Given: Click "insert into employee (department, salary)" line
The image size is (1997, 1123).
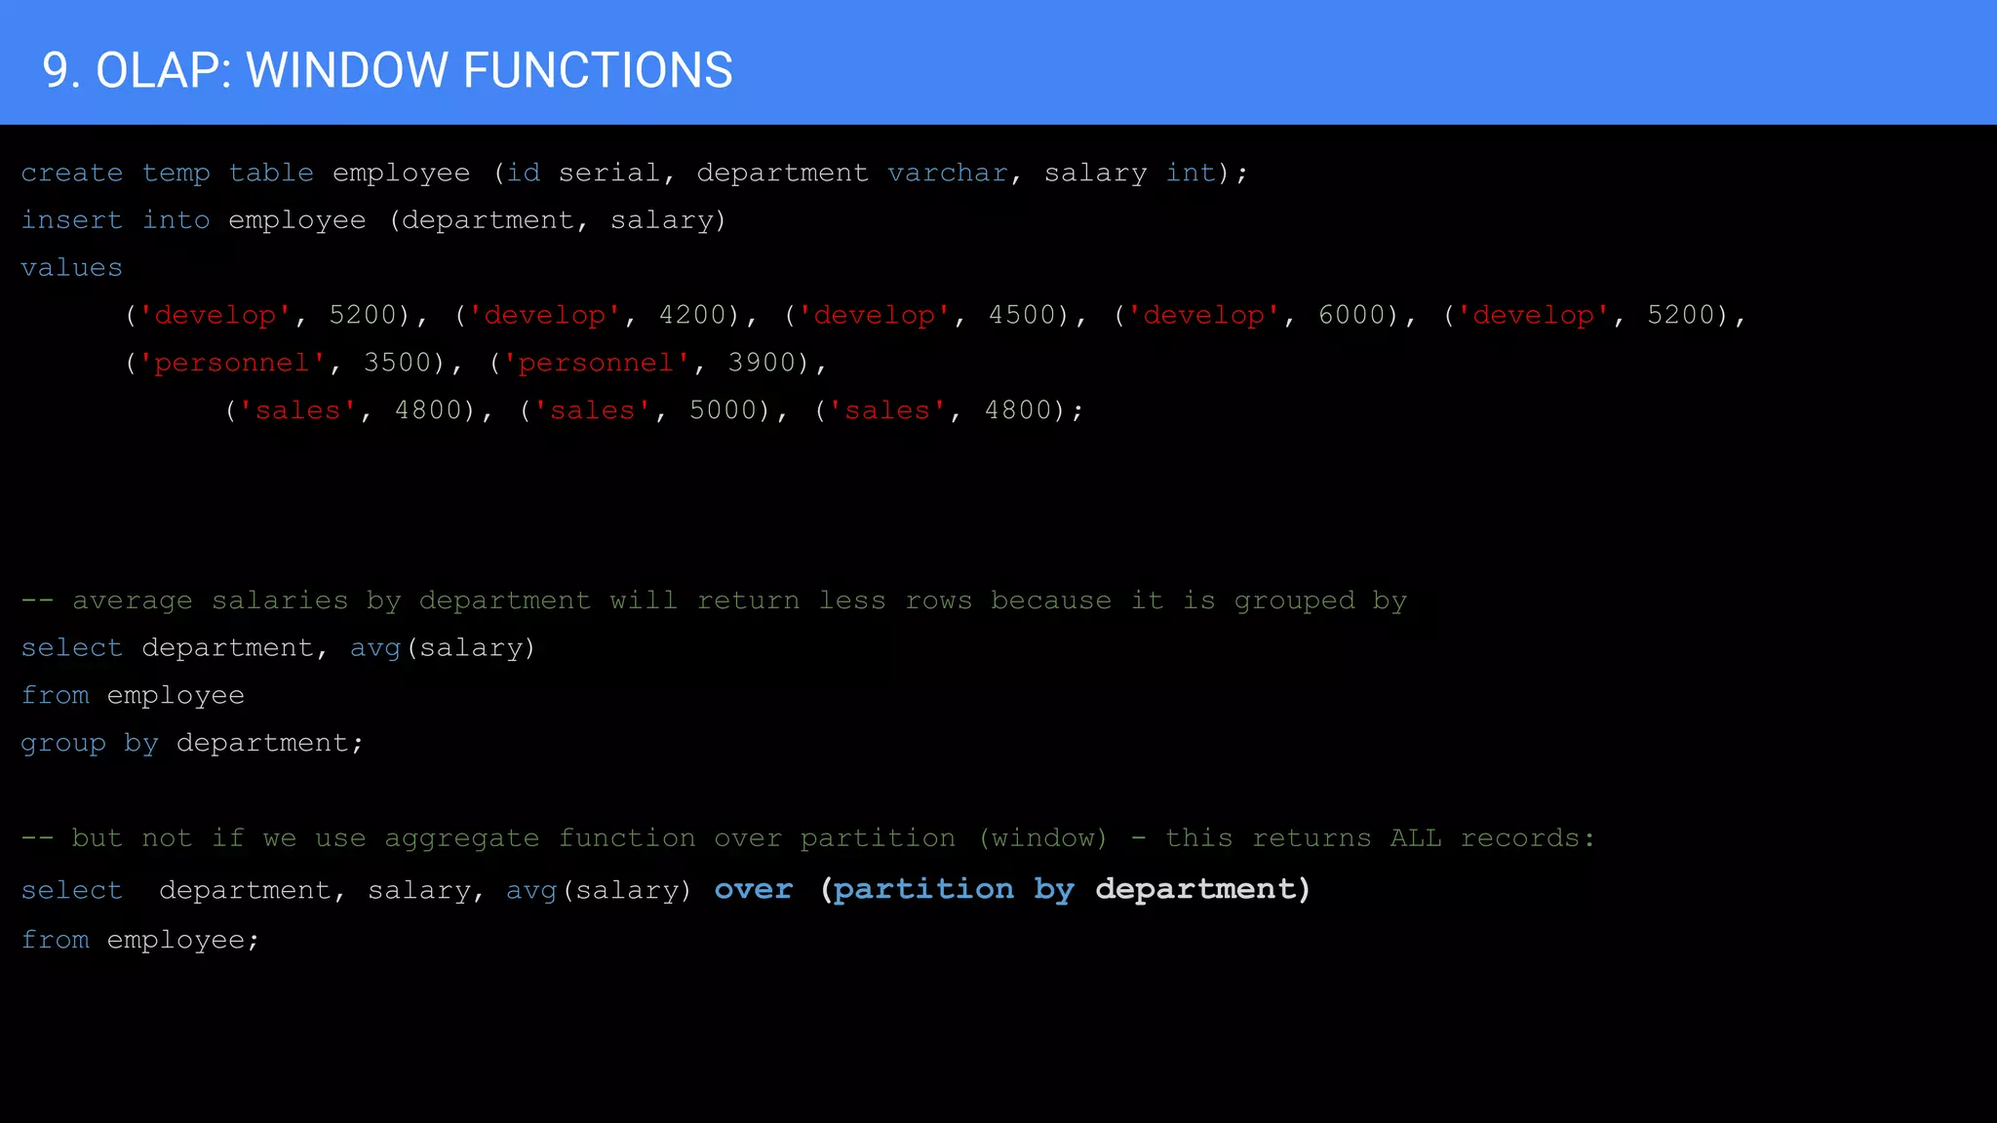Looking at the screenshot, I should pyautogui.click(x=373, y=221).
